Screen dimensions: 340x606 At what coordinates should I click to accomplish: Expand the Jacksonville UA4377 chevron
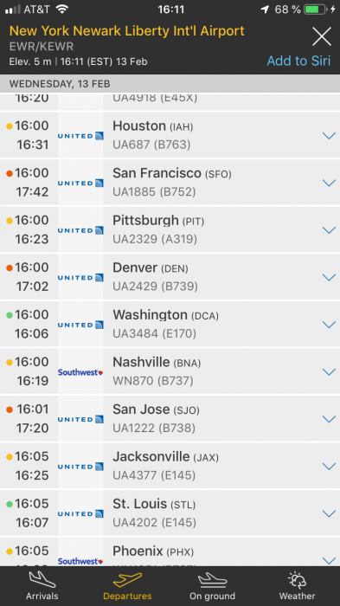(x=329, y=466)
